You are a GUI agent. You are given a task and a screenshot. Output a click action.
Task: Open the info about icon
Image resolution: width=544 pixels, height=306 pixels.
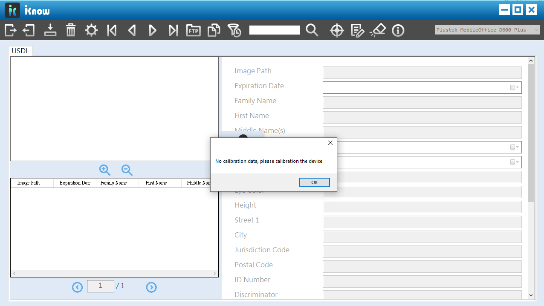point(398,30)
